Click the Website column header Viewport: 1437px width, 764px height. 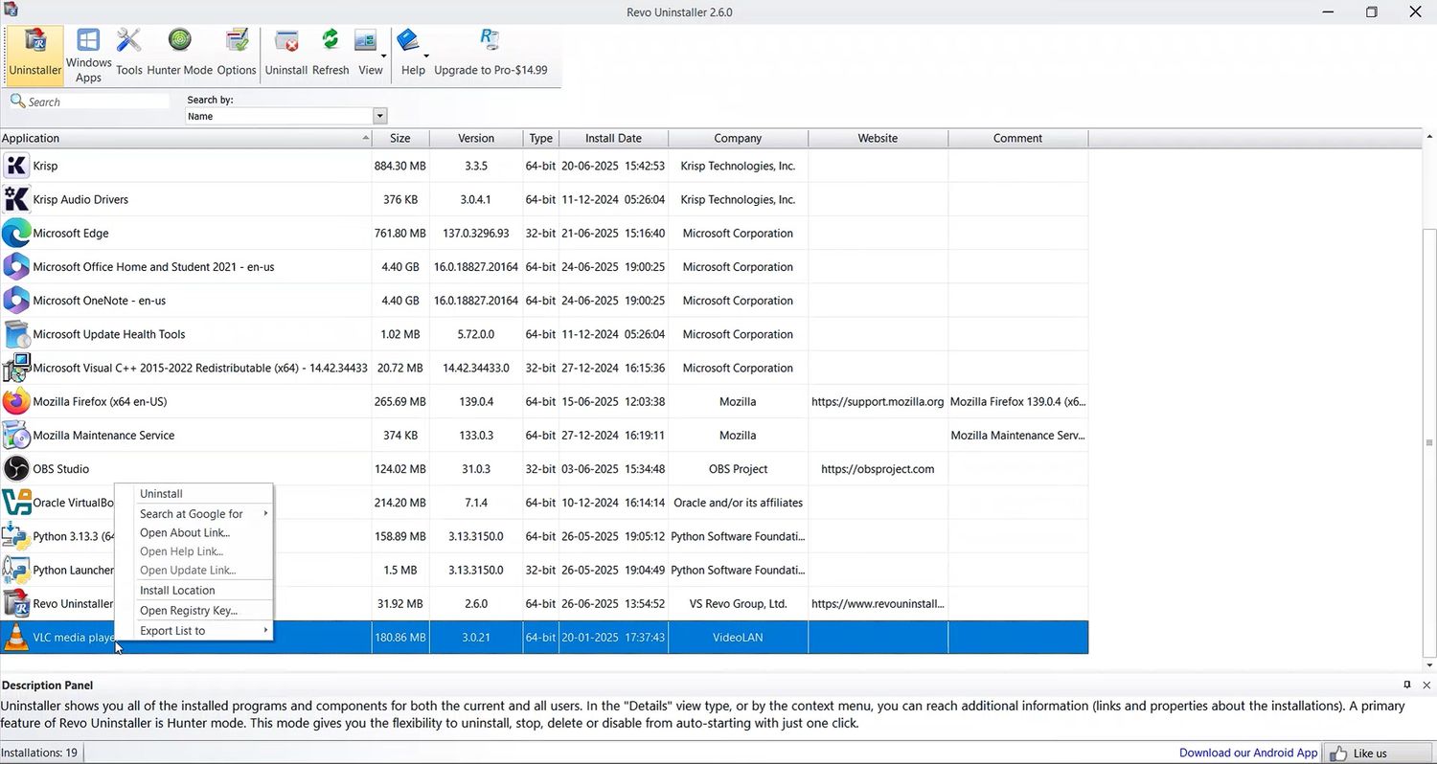[878, 138]
